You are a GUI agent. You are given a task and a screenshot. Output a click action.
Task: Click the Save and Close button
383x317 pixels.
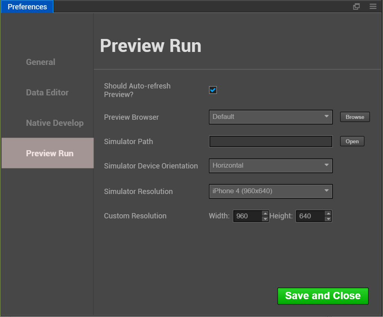[x=323, y=296]
